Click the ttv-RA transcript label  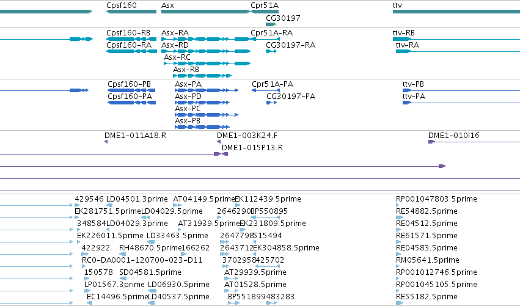(407, 45)
